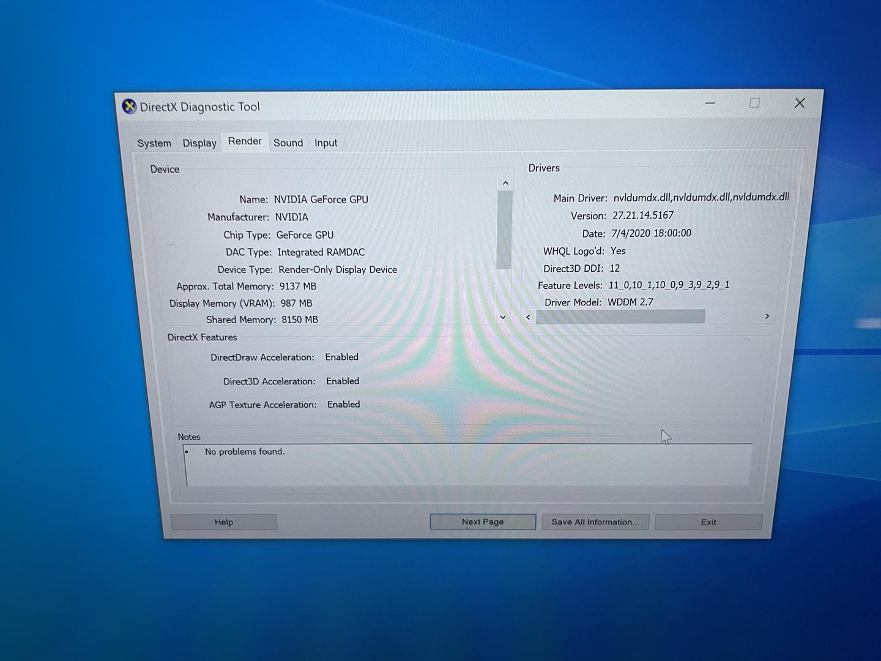Click the disabled maximize window button
Image resolution: width=881 pixels, height=661 pixels.
(754, 103)
